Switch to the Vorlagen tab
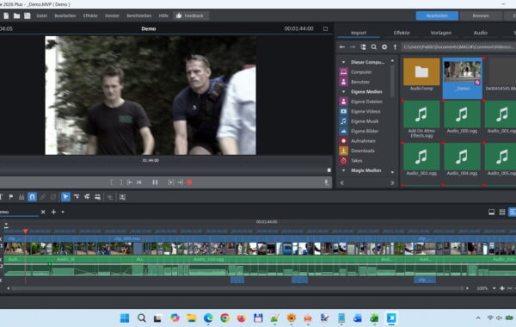Image resolution: width=516 pixels, height=327 pixels. click(441, 33)
